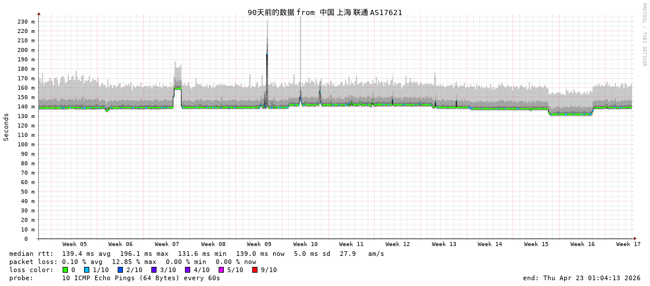Click the median rtt label
The height and width of the screenshot is (286, 650).
(x=31, y=254)
